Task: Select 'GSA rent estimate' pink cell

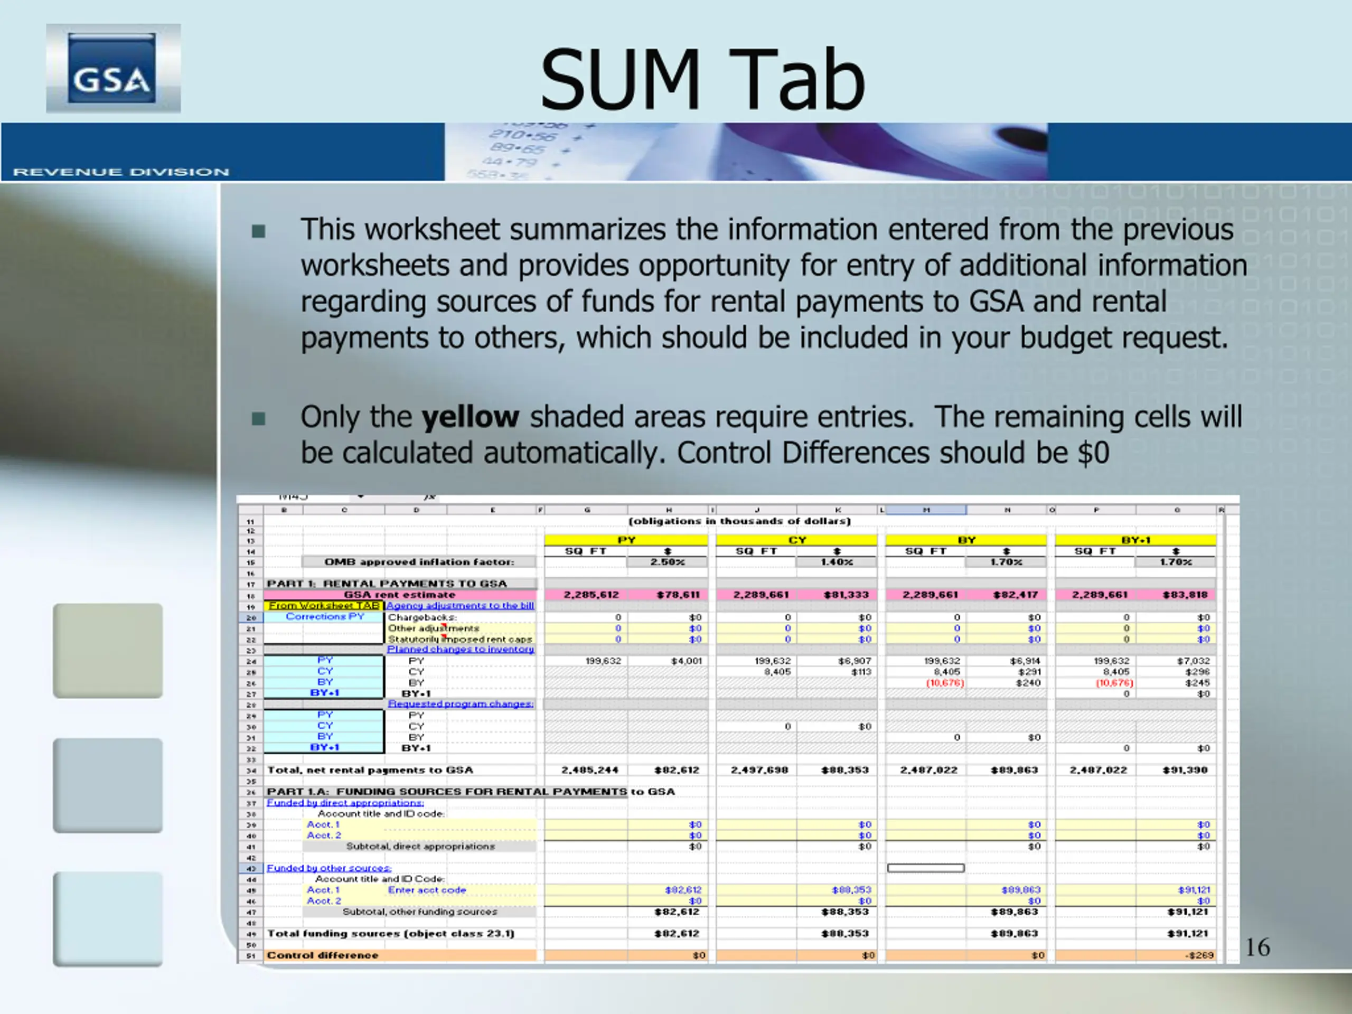Action: [x=400, y=595]
